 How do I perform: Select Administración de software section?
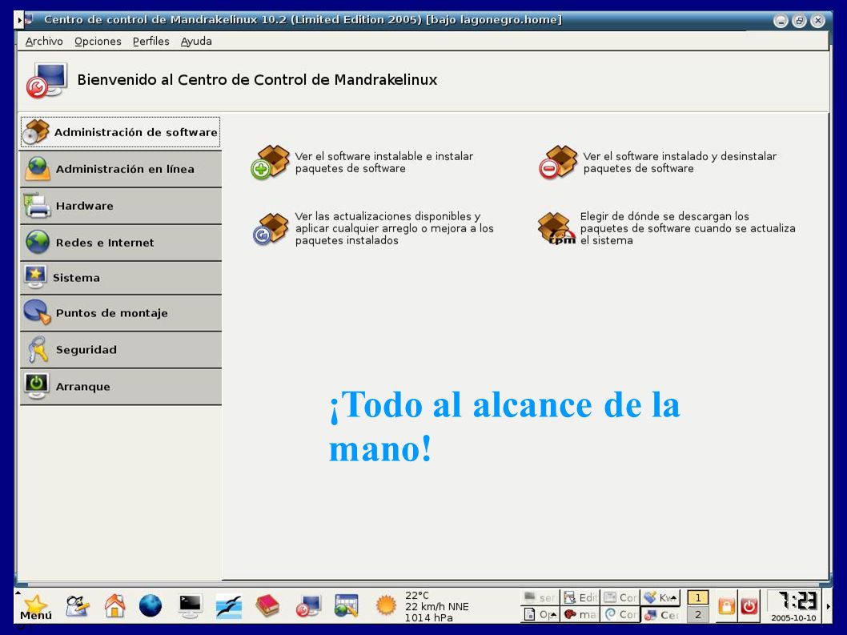click(x=120, y=132)
